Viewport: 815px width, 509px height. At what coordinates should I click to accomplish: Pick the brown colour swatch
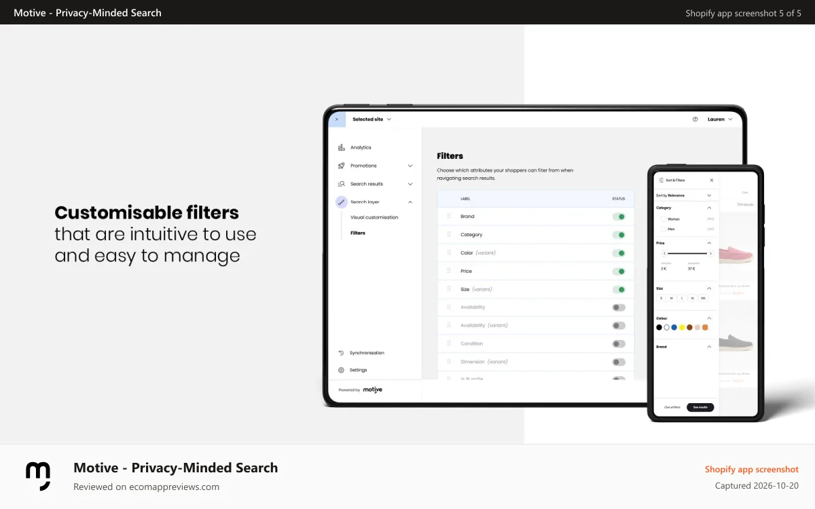(x=689, y=327)
